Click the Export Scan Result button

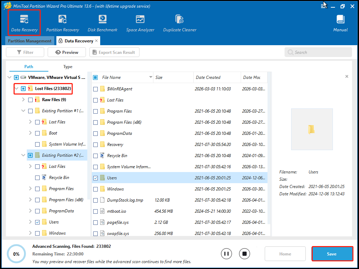tap(114, 52)
